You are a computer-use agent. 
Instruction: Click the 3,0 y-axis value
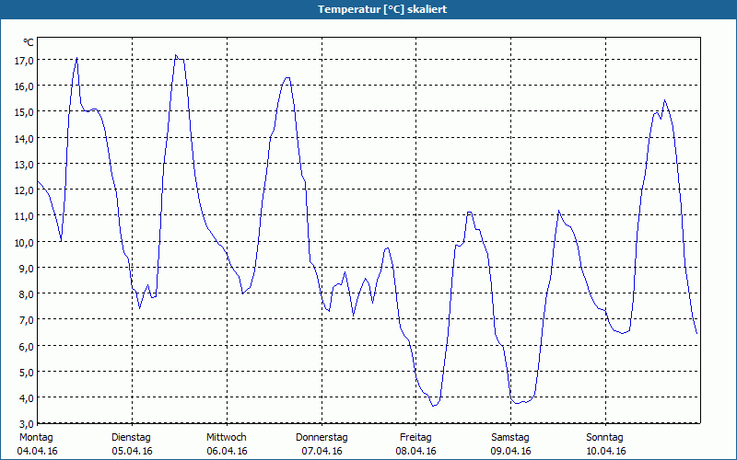click(x=27, y=424)
